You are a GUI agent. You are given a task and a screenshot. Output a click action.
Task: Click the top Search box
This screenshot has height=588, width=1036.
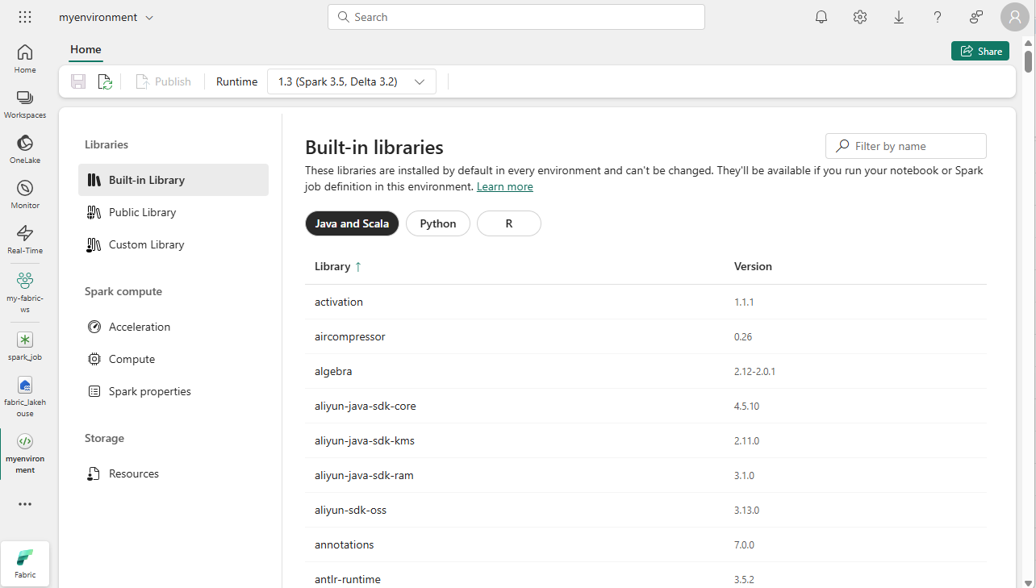point(516,17)
